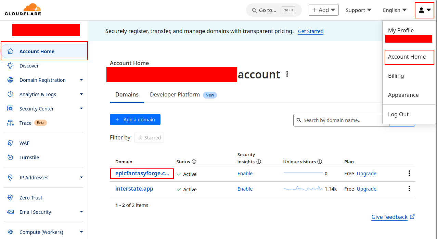Click the Compute (Workers) icon

pyautogui.click(x=10, y=232)
